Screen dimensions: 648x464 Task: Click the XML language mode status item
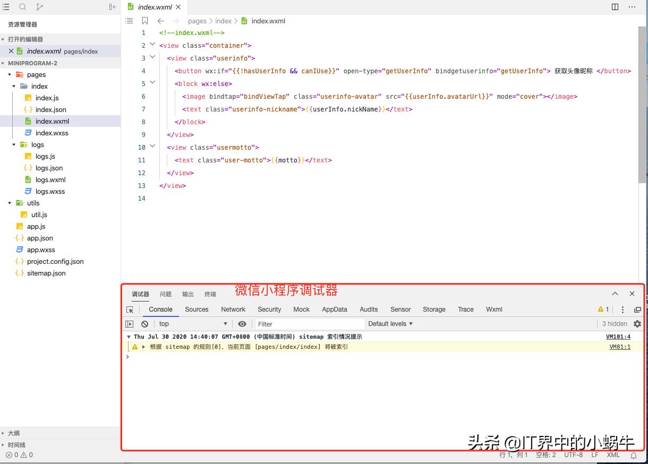pos(613,455)
